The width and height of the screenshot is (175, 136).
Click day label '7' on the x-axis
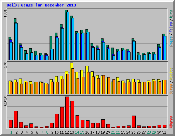(42, 132)
